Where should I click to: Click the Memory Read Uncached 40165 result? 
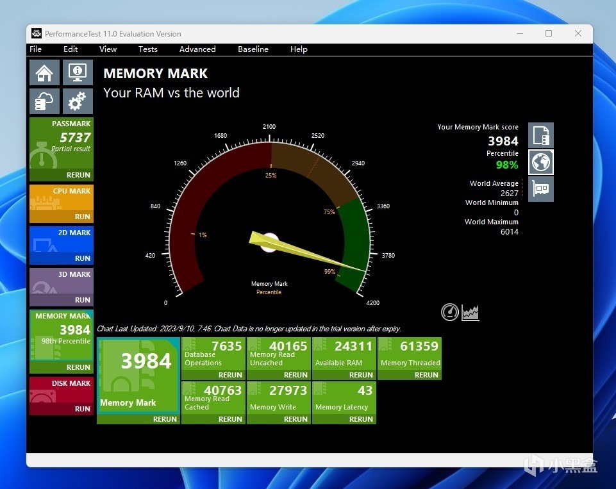click(279, 354)
